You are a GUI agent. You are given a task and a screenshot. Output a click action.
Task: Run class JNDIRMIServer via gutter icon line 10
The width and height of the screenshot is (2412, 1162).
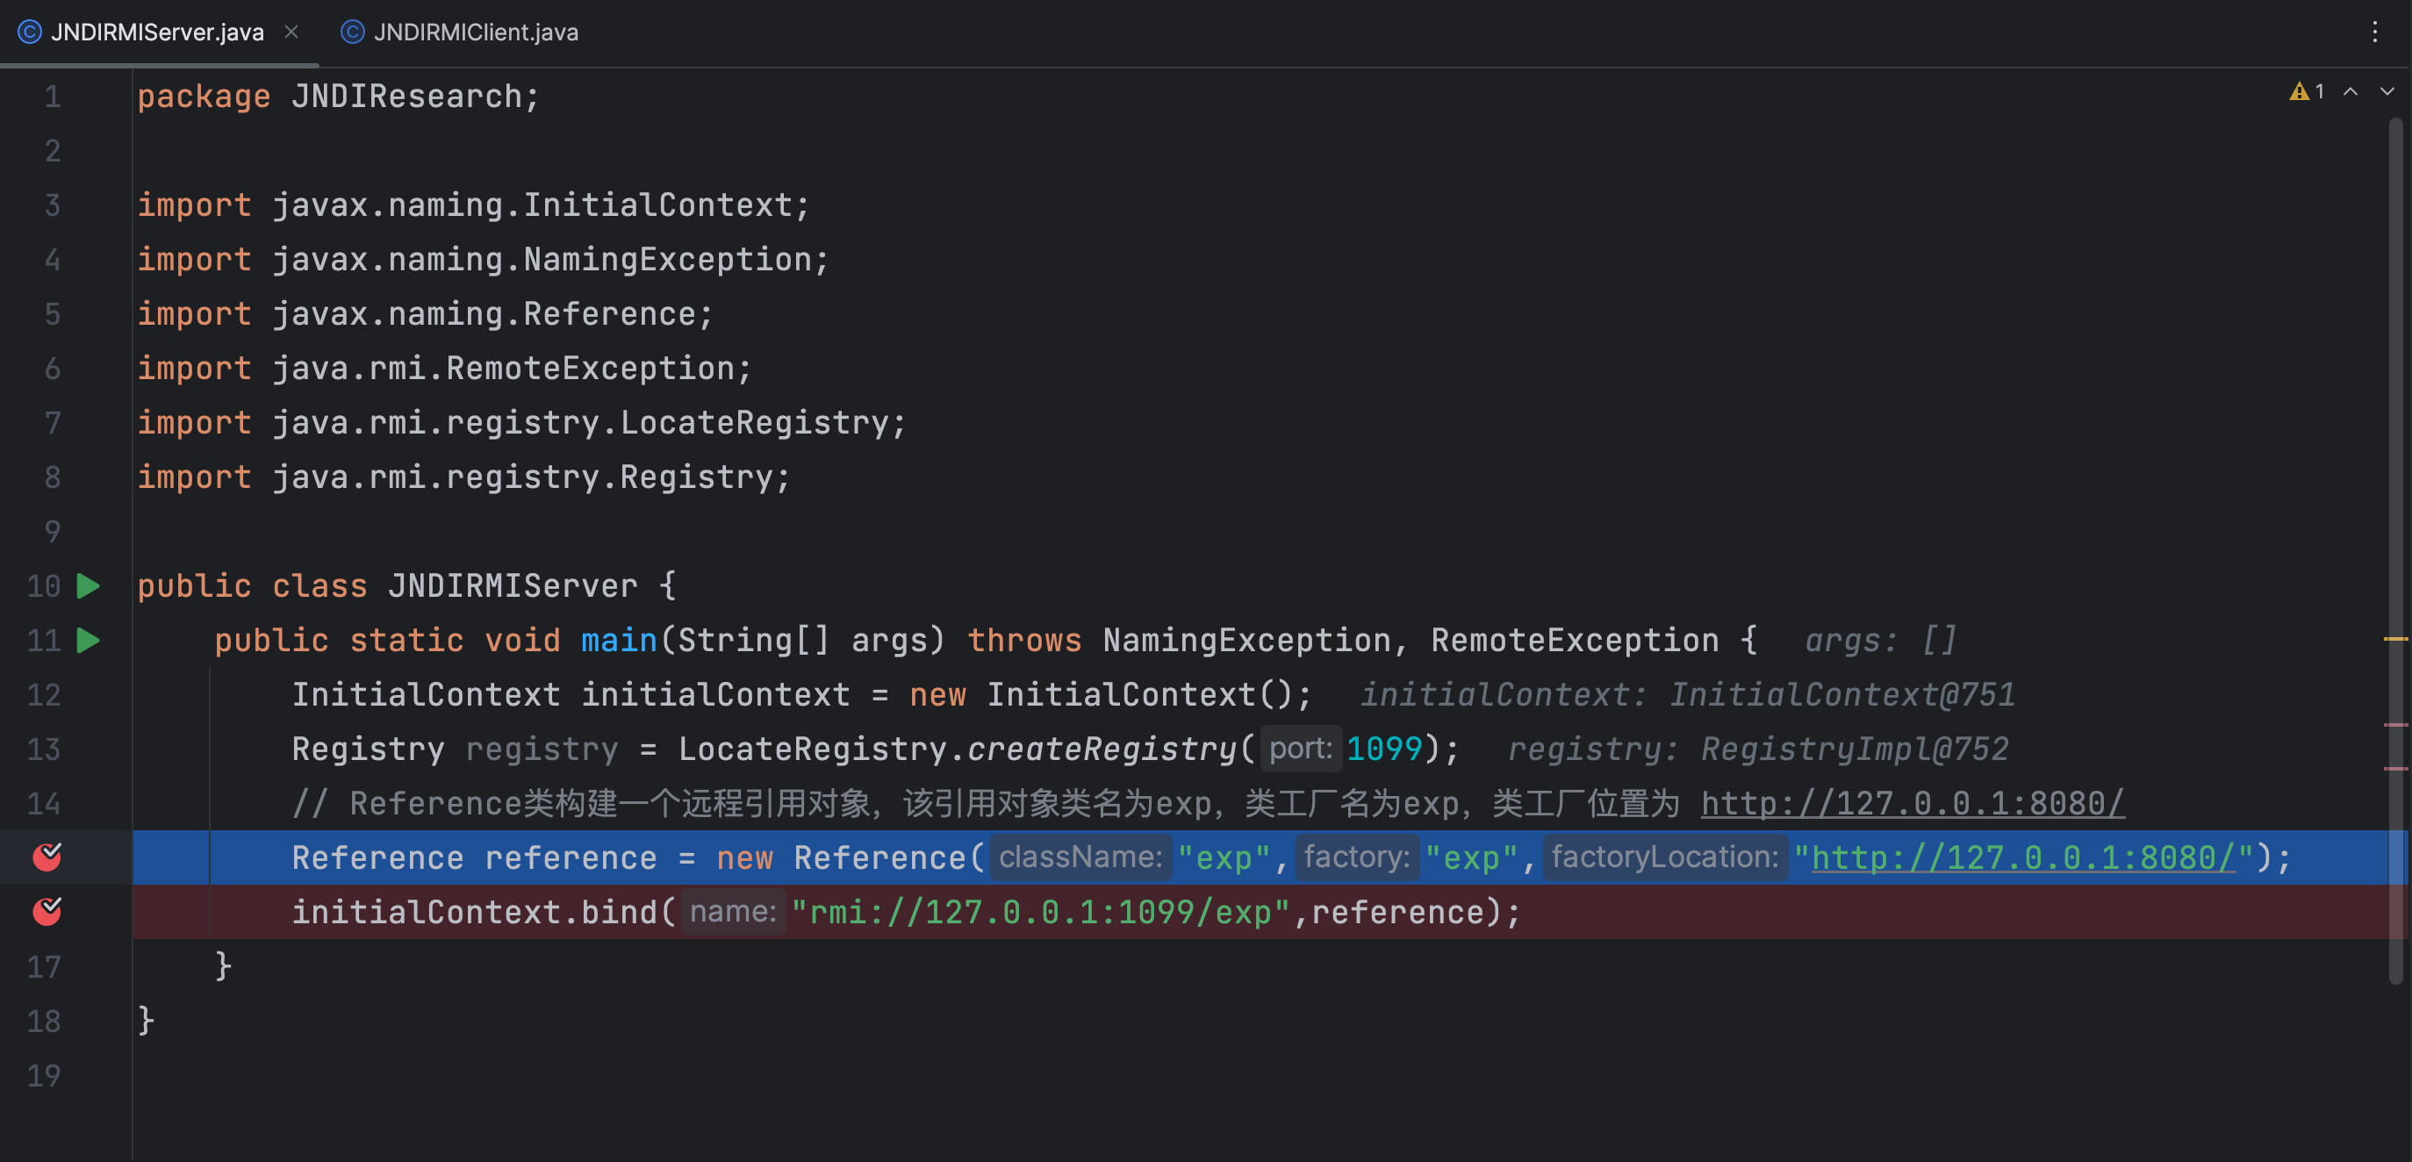pyautogui.click(x=88, y=586)
